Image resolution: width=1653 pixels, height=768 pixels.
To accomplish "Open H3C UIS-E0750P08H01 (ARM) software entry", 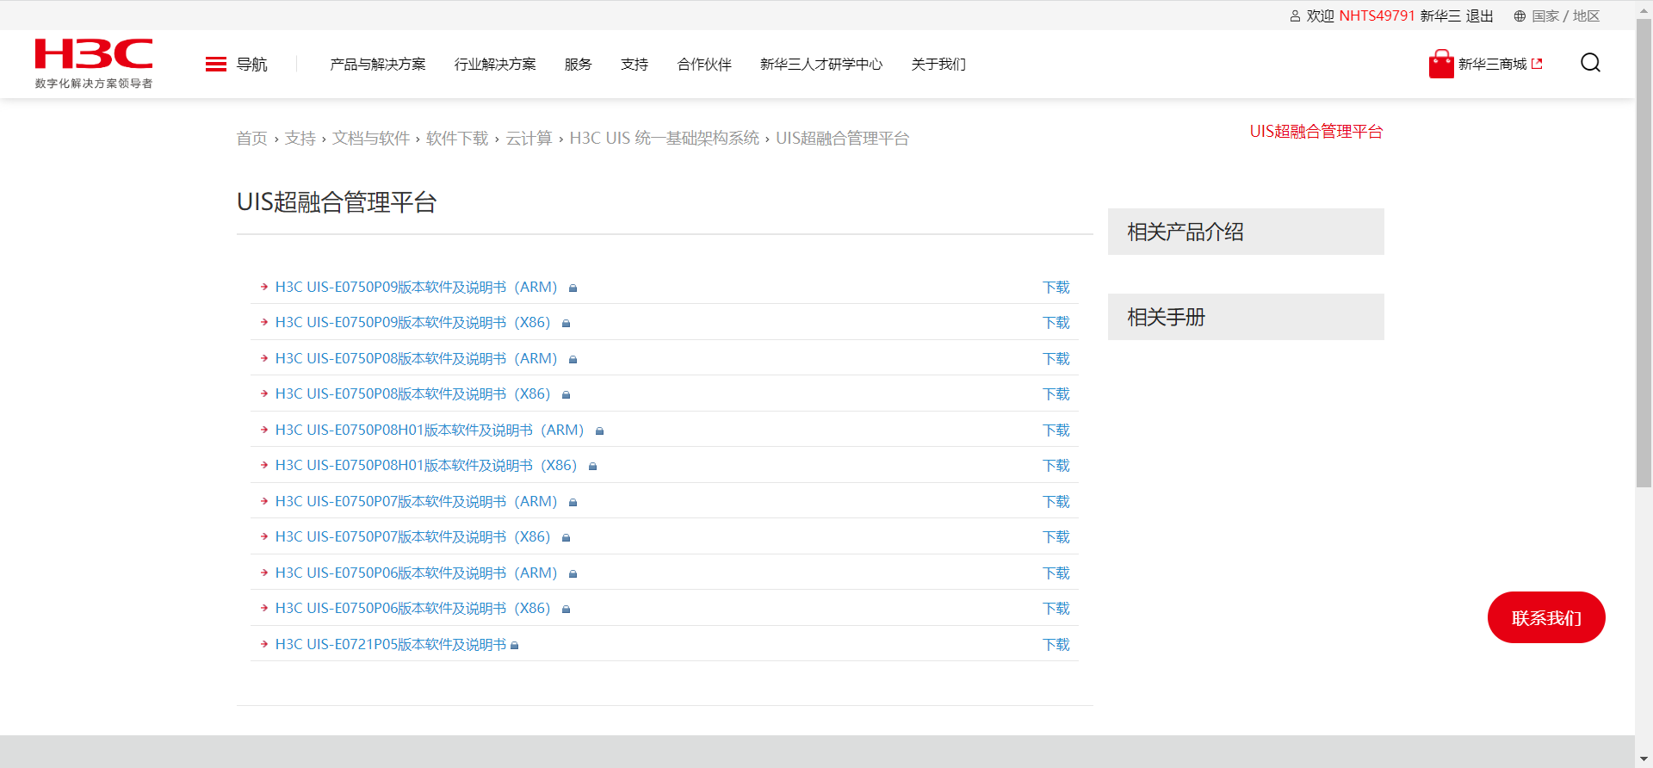I will tap(430, 430).
